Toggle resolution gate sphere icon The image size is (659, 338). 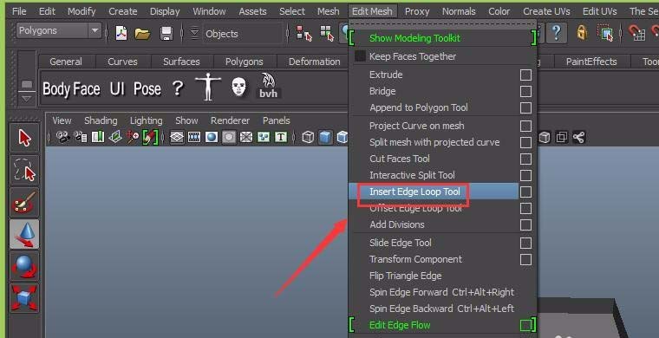click(x=212, y=137)
